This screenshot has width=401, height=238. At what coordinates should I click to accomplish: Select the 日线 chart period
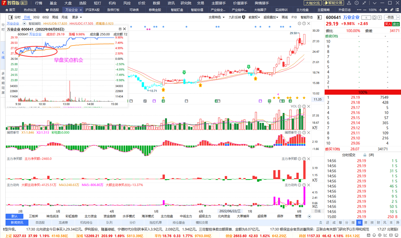[27, 17]
